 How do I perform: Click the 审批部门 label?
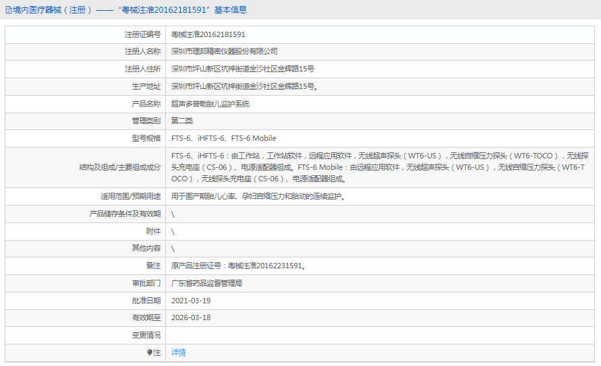coord(146,283)
